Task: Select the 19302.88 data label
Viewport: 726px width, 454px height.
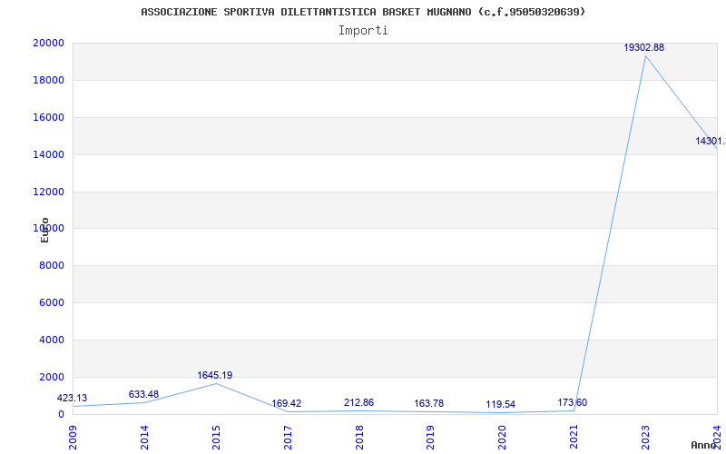Action: pos(643,47)
